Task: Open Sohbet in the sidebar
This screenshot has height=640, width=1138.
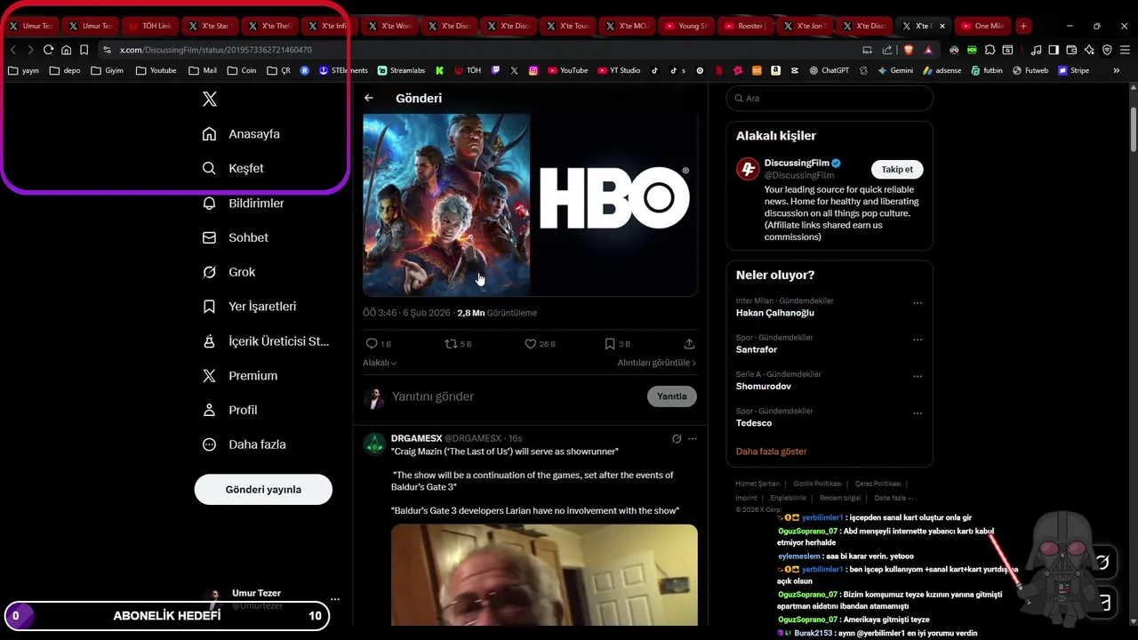Action: 236,237
